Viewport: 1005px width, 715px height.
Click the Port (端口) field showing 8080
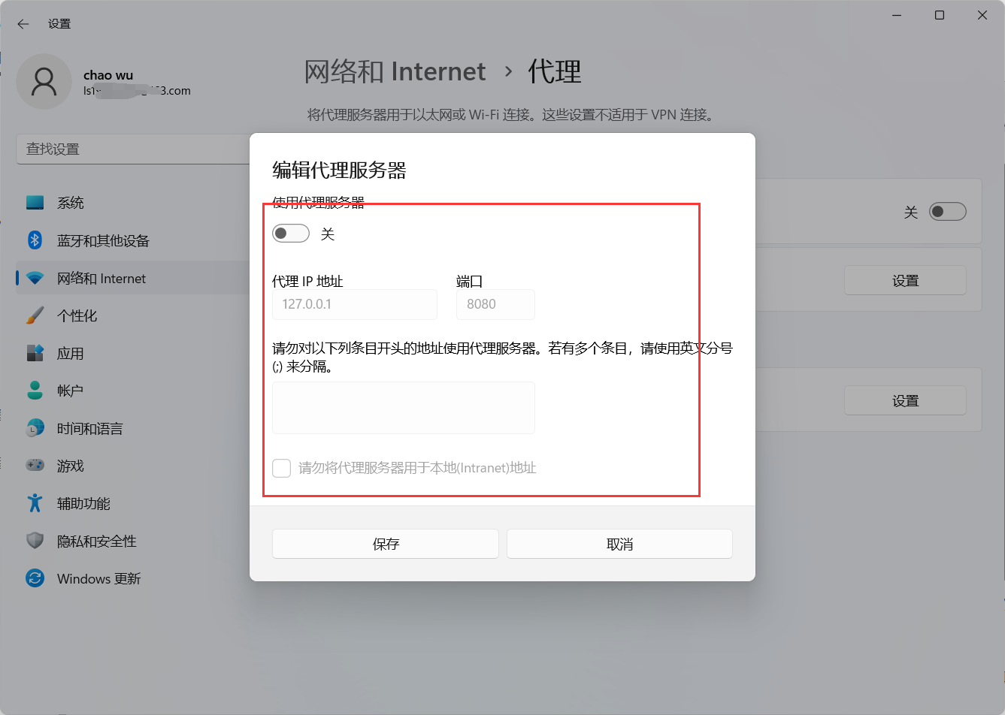tap(495, 304)
